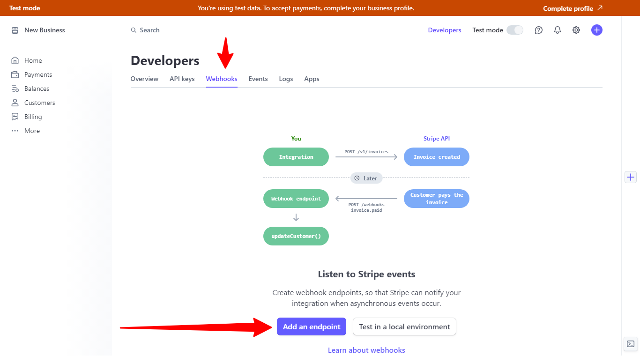This screenshot has width=640, height=356.
Task: Open the help question mark icon
Action: [539, 30]
